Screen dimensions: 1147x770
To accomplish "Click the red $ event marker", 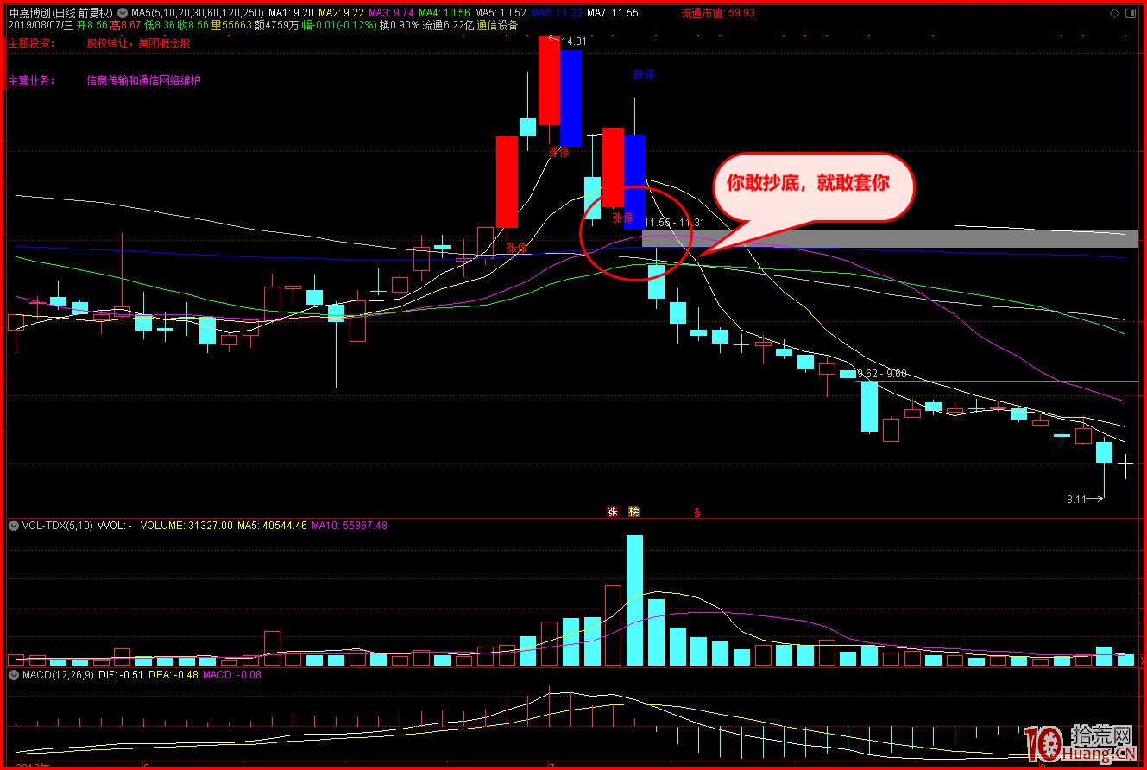I will click(697, 513).
